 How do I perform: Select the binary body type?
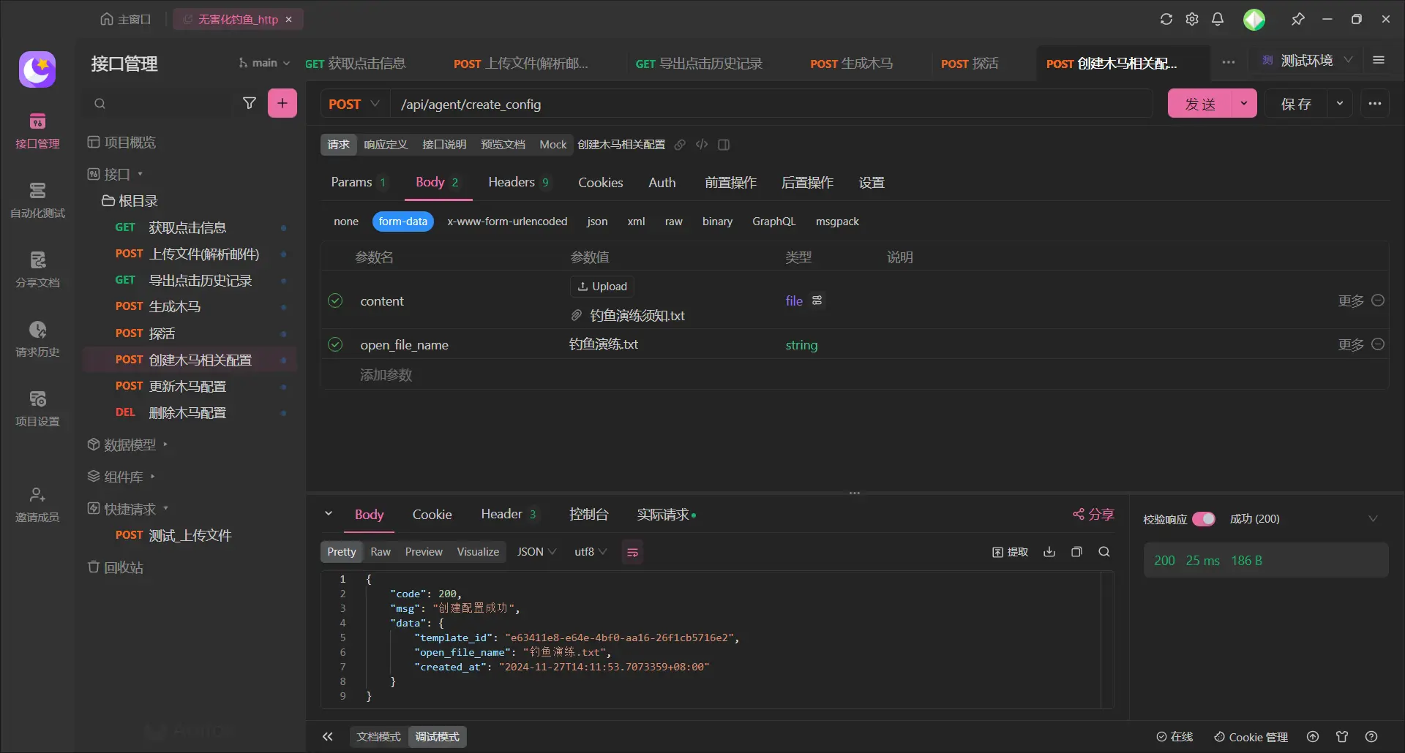click(717, 222)
